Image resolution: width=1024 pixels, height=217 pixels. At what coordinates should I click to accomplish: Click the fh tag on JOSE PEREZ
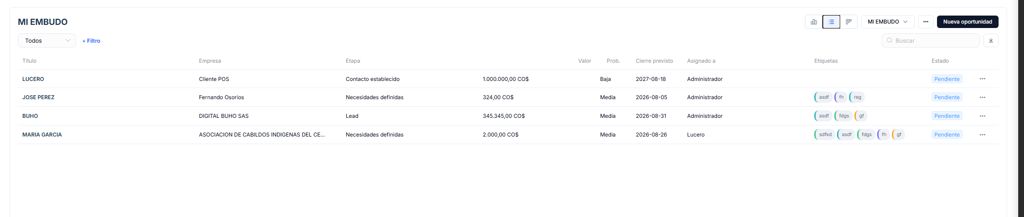841,97
